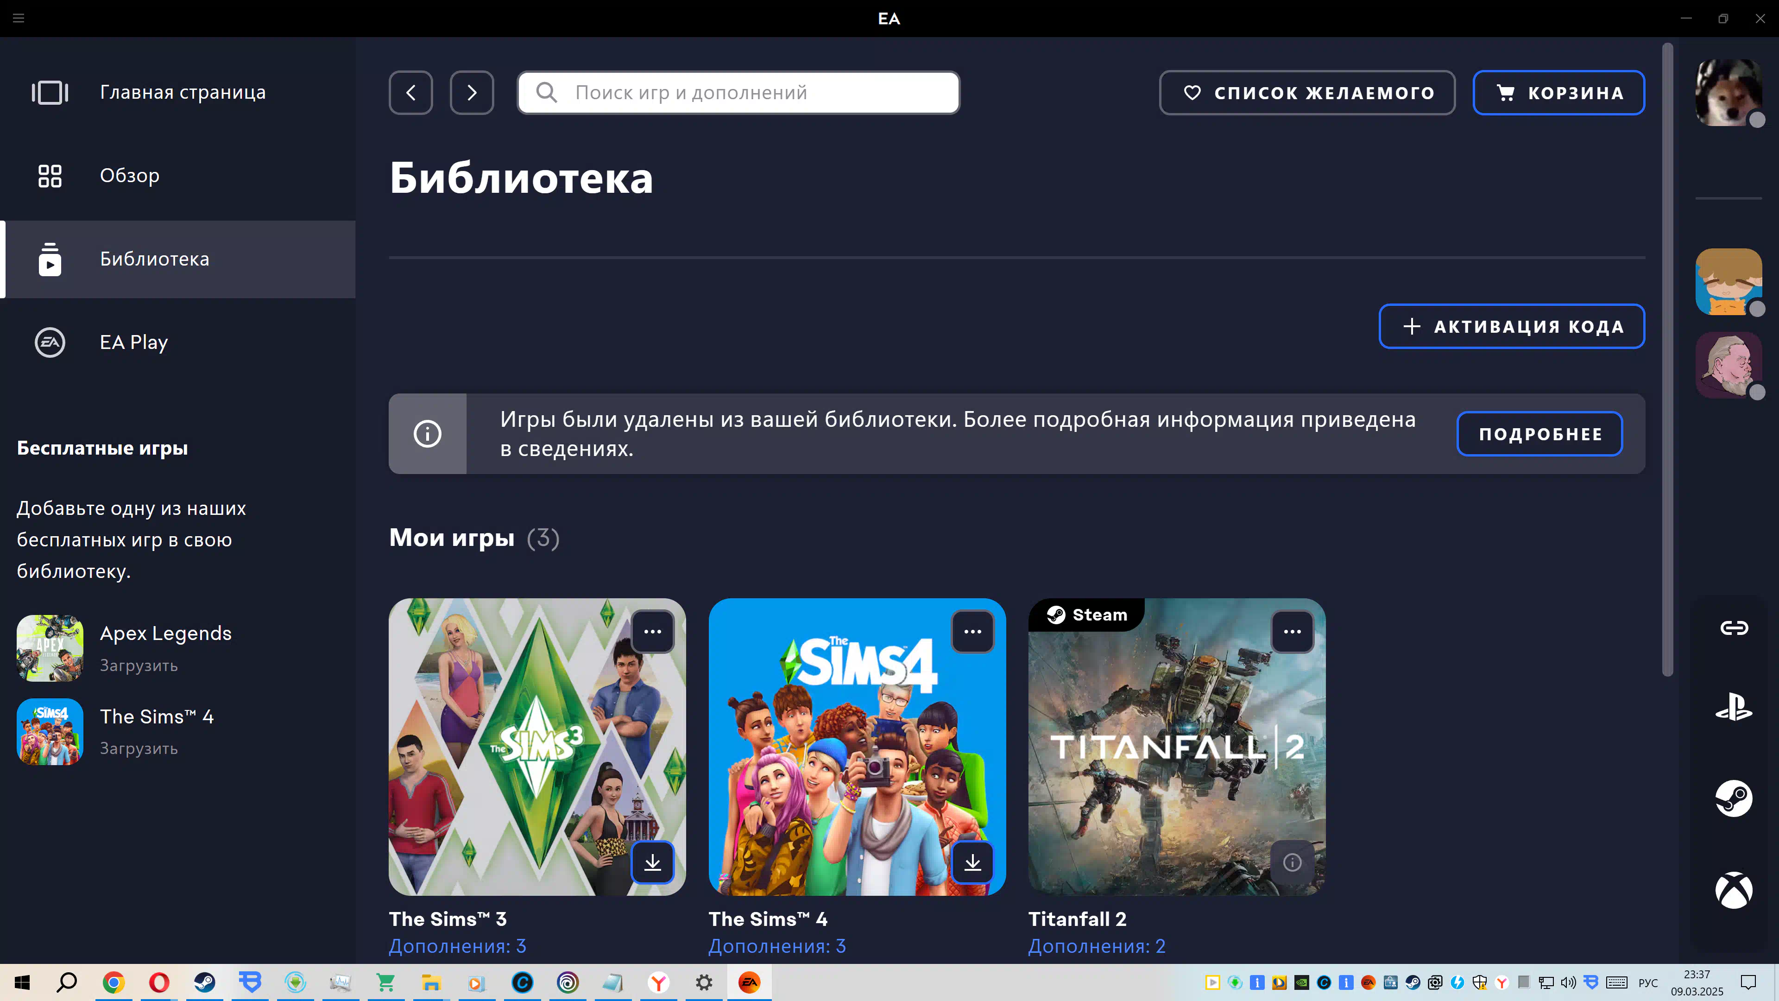This screenshot has width=1779, height=1001.
Task: Open The Sims 3 cover art
Action: pyautogui.click(x=537, y=747)
